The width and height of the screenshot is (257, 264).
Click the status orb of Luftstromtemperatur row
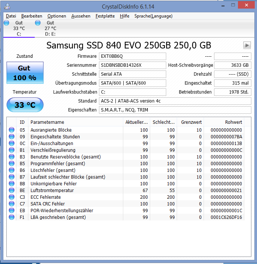click(x=12, y=190)
